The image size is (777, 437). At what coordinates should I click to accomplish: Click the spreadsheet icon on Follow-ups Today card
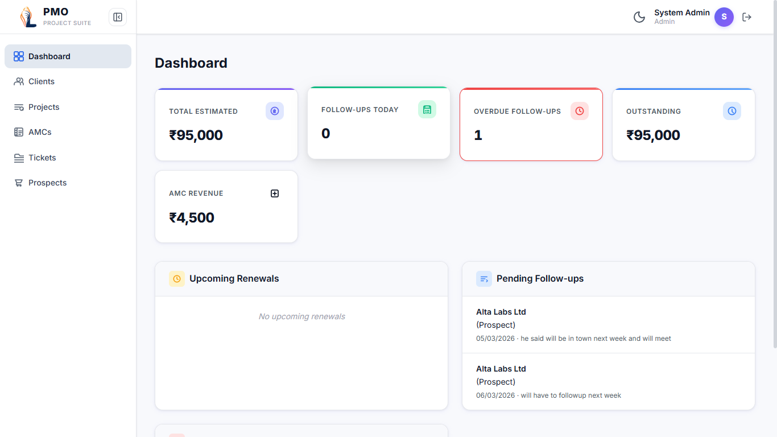coord(427,109)
